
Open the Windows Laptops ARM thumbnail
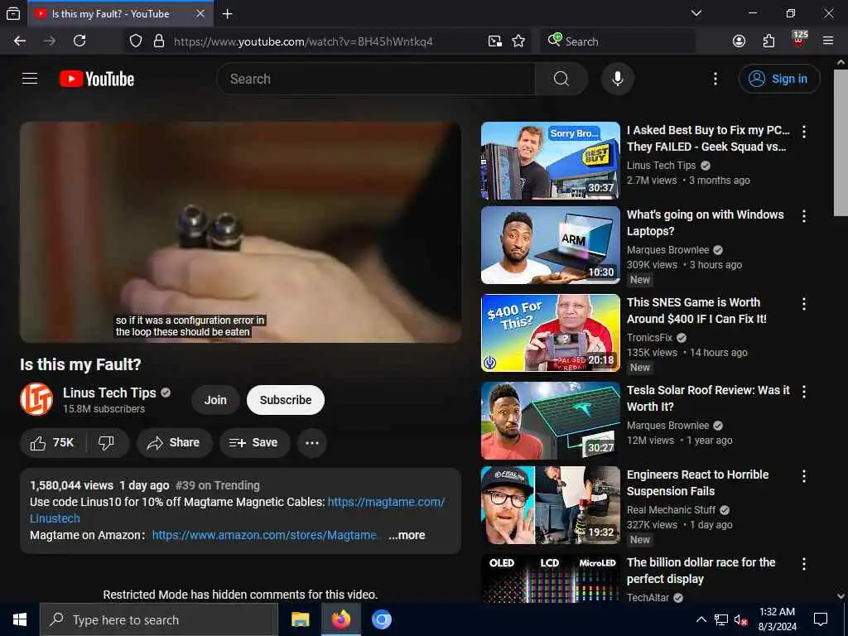[551, 245]
